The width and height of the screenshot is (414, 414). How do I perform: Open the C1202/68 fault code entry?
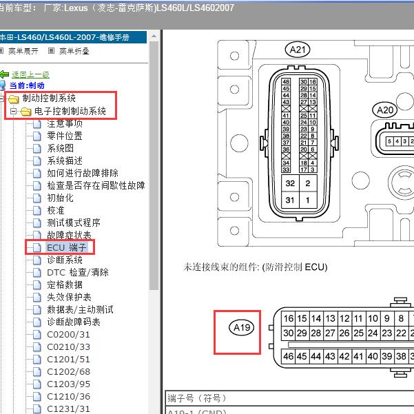[69, 372]
